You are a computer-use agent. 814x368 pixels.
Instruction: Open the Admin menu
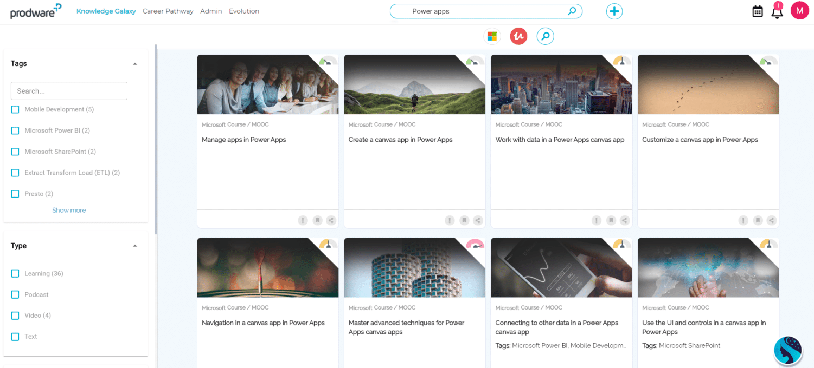point(211,11)
